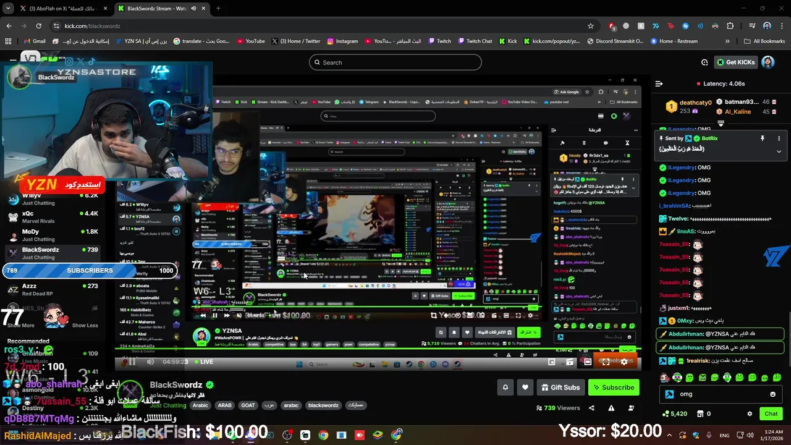Expand the pinned BotRix message
The height and width of the screenshot is (445, 791).
[x=779, y=151]
